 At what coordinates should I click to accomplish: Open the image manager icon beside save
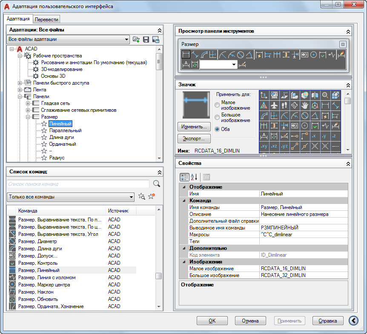pos(156,39)
